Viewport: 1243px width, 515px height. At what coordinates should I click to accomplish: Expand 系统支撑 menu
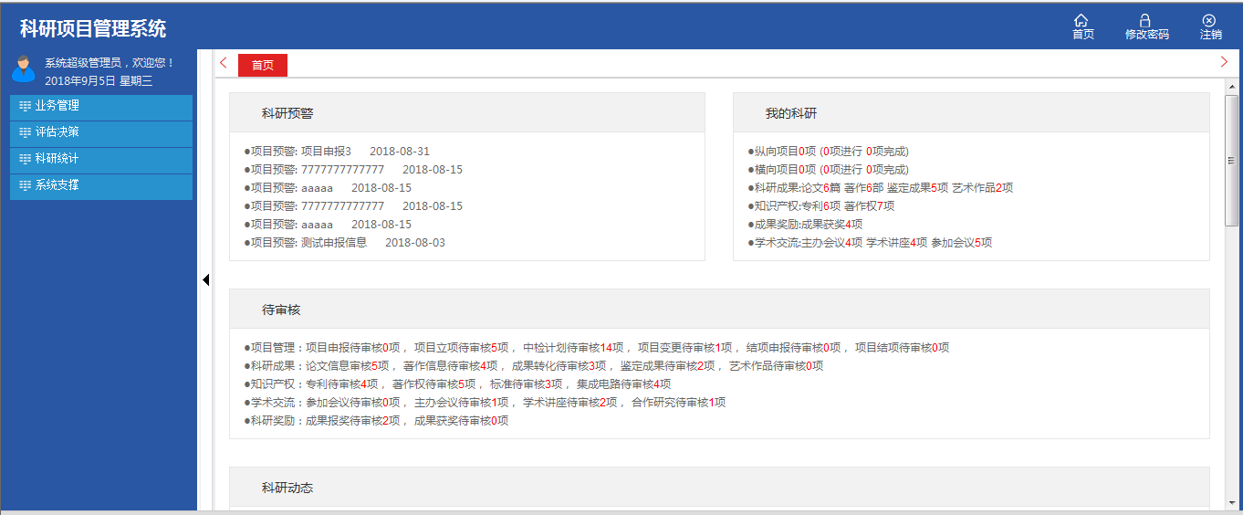tap(101, 186)
